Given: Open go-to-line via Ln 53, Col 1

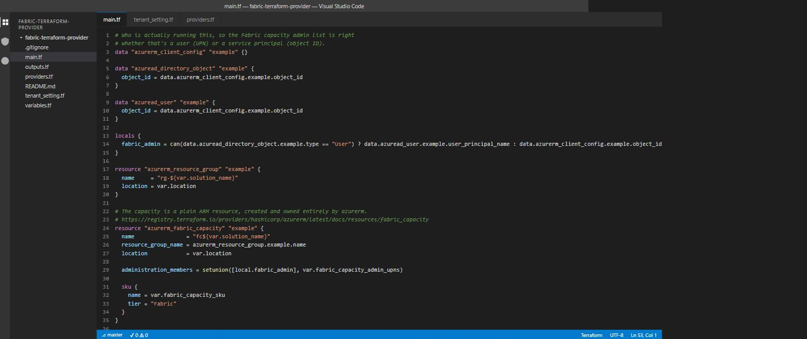Looking at the screenshot, I should (644, 335).
